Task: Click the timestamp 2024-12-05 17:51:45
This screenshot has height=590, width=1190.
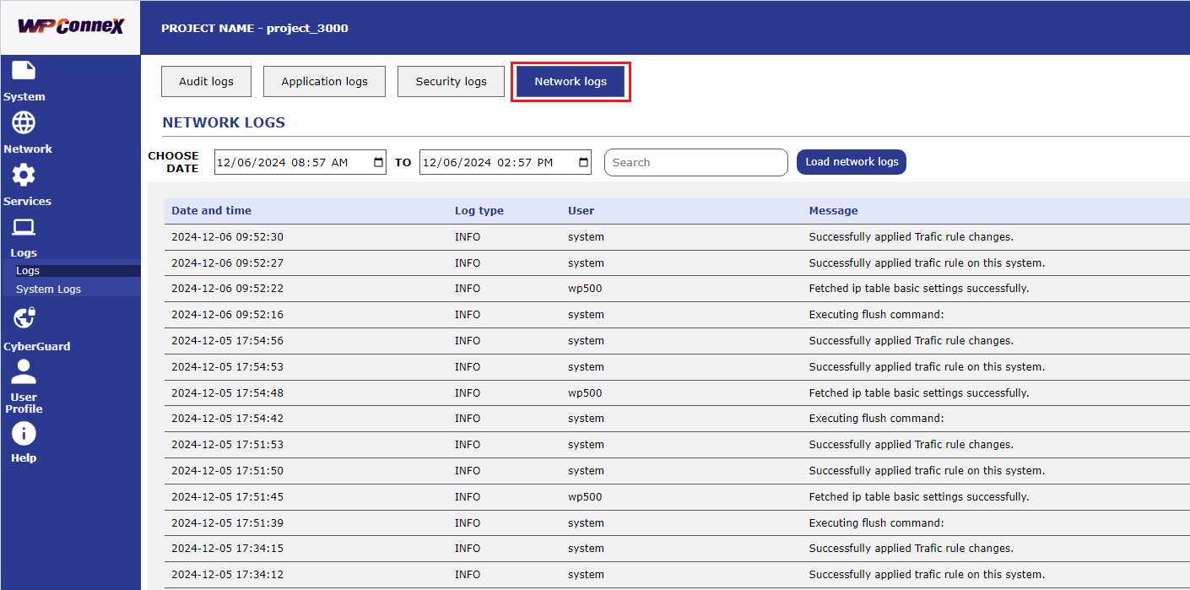Action: coord(228,497)
